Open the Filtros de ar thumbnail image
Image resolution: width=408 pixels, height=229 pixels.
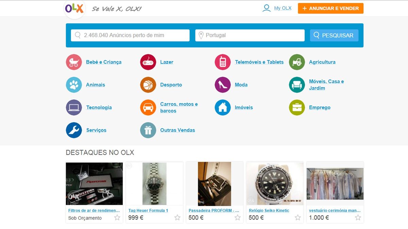point(94,184)
